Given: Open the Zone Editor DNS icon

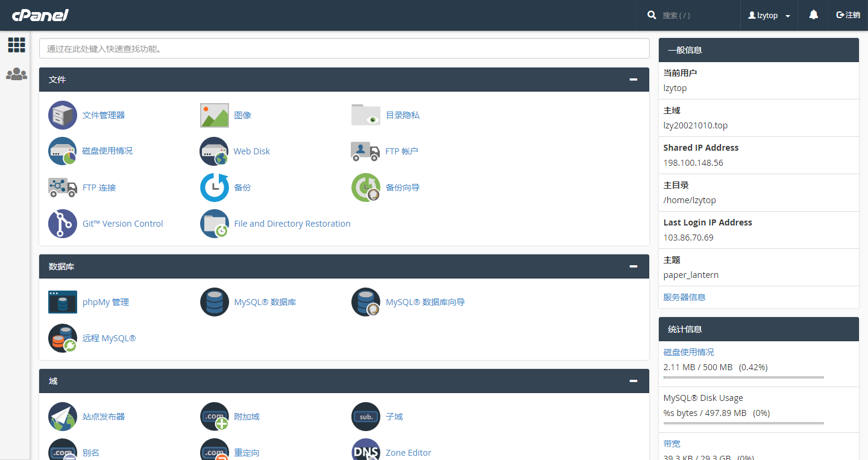Looking at the screenshot, I should [x=366, y=449].
